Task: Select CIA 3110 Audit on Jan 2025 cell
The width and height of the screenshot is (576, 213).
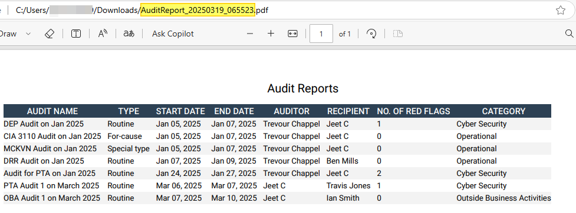Action: tap(52, 137)
